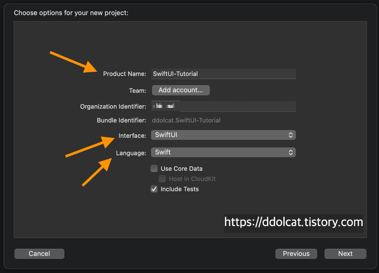Viewport: 379px width, 273px height.
Task: Click the orange arrow pointing at Product Name
Action: [74, 61]
